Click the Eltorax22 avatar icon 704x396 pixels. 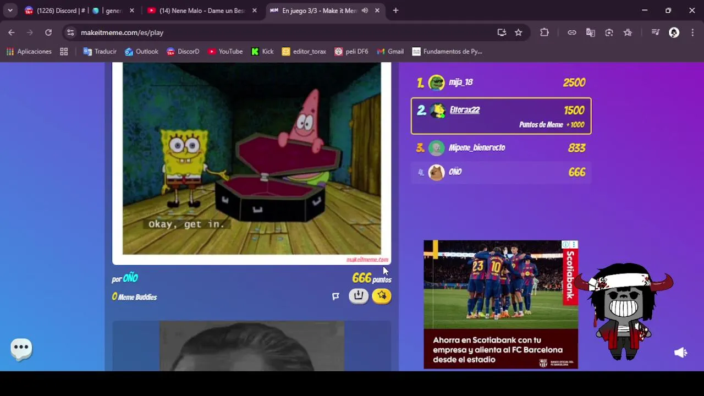tap(438, 111)
